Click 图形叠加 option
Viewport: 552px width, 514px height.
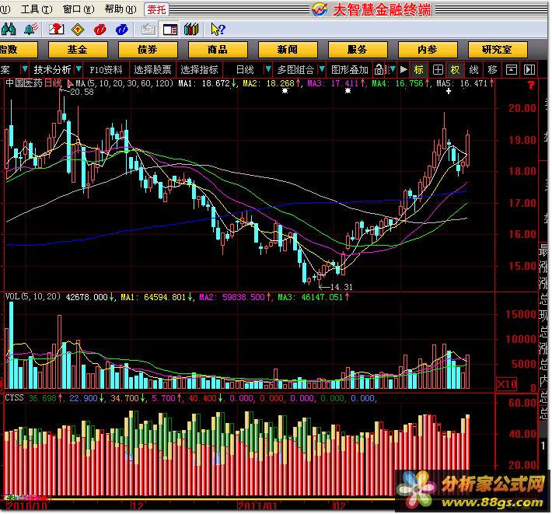349,70
